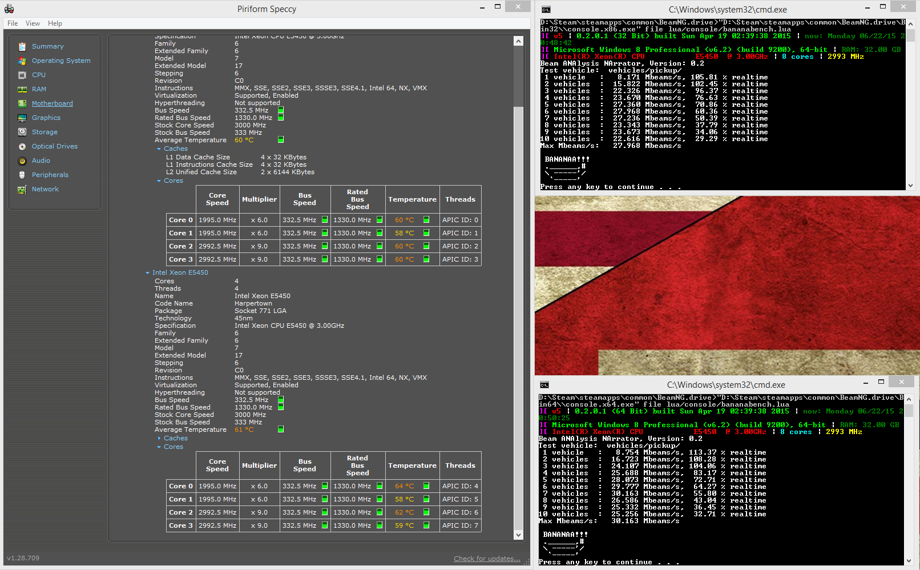Viewport: 920px width, 570px height.
Task: Click the bottom cmd.exe window system icon
Action: point(544,384)
